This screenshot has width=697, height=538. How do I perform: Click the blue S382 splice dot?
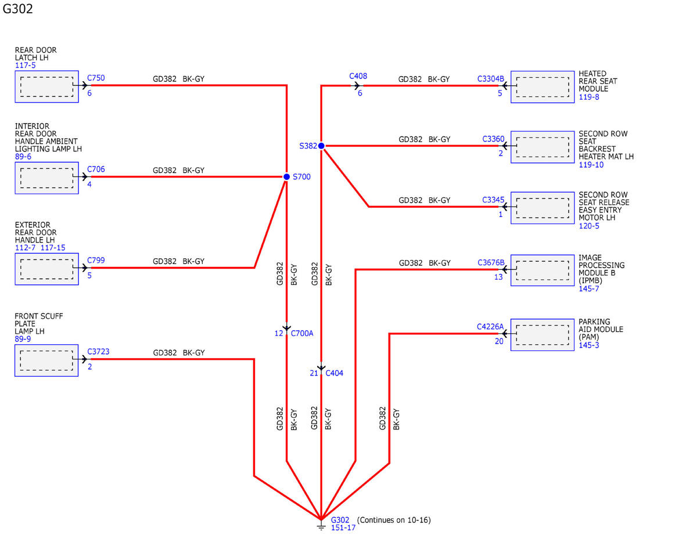coord(321,146)
